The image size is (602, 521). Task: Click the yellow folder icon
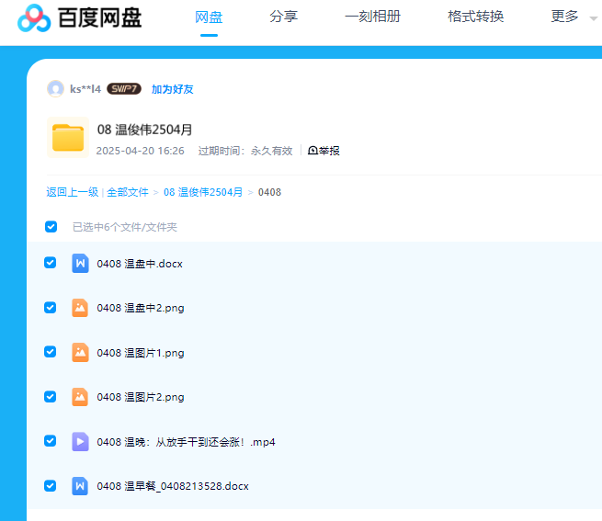tap(67, 138)
